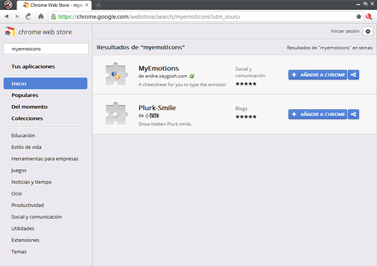This screenshot has height=266, width=377.
Task: Open Tus aplicaciones in the sidebar
Action: 33,67
